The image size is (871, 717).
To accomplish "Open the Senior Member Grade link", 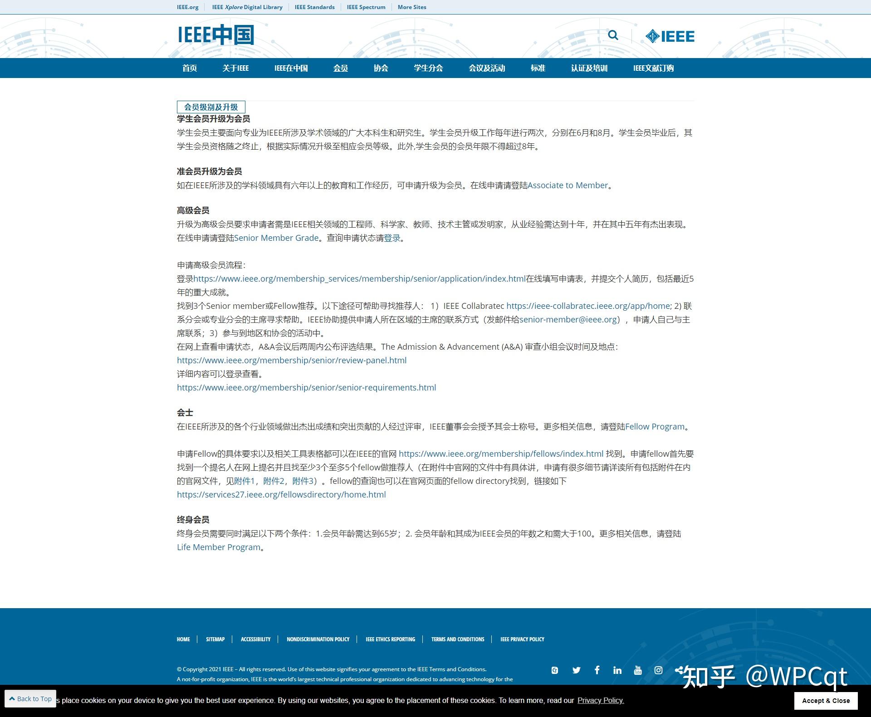I will click(277, 238).
